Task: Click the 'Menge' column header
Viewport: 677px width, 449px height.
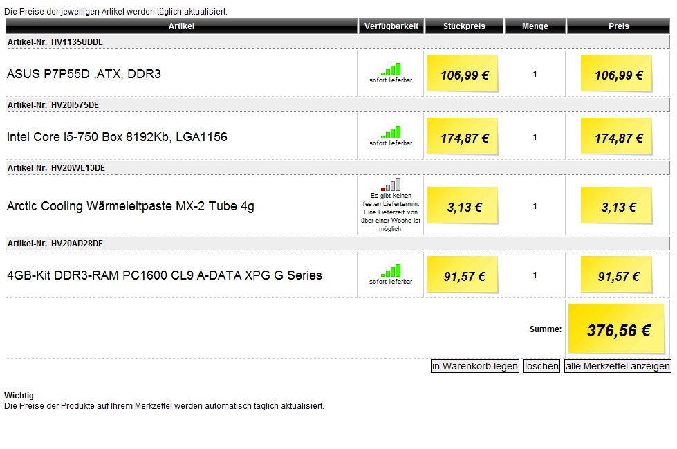Action: (x=535, y=26)
